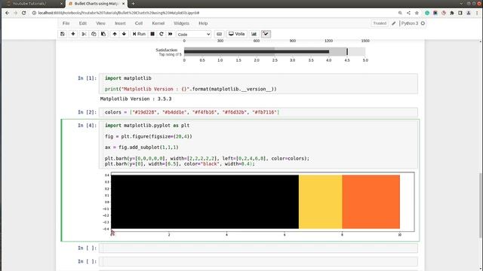Copy selected cells in the toolbar
483x271 pixels.
(94, 34)
